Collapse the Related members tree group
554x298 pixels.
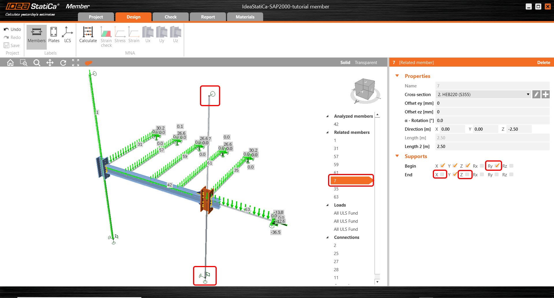click(x=327, y=132)
